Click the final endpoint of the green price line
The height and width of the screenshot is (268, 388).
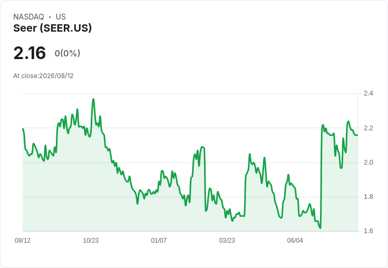(357, 135)
